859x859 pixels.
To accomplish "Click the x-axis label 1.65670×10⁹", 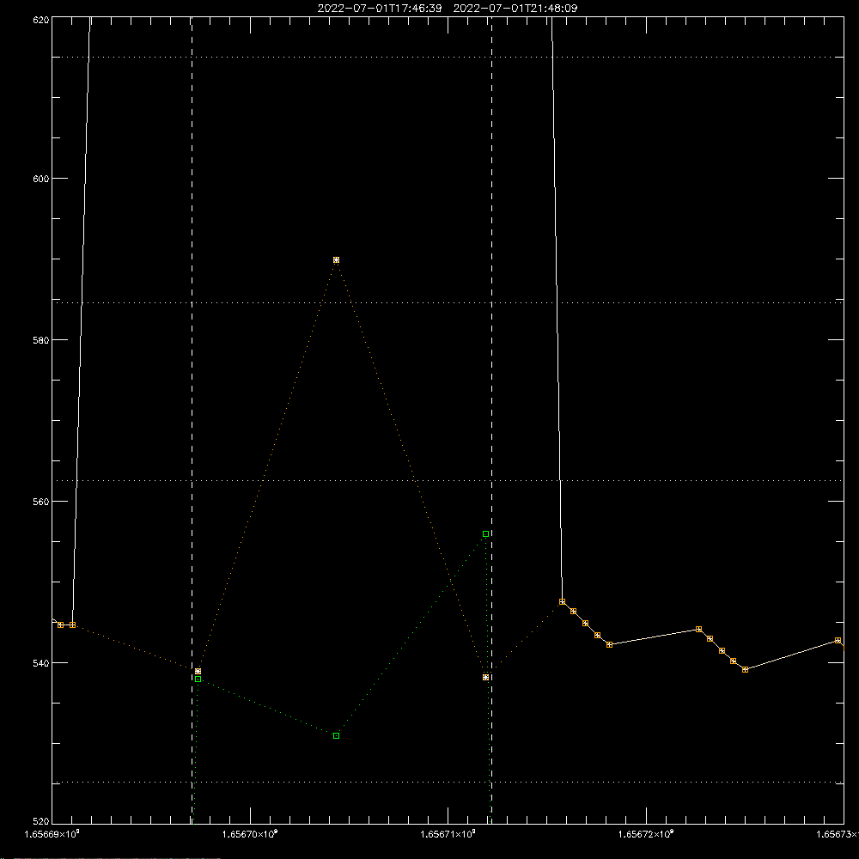I will (250, 834).
